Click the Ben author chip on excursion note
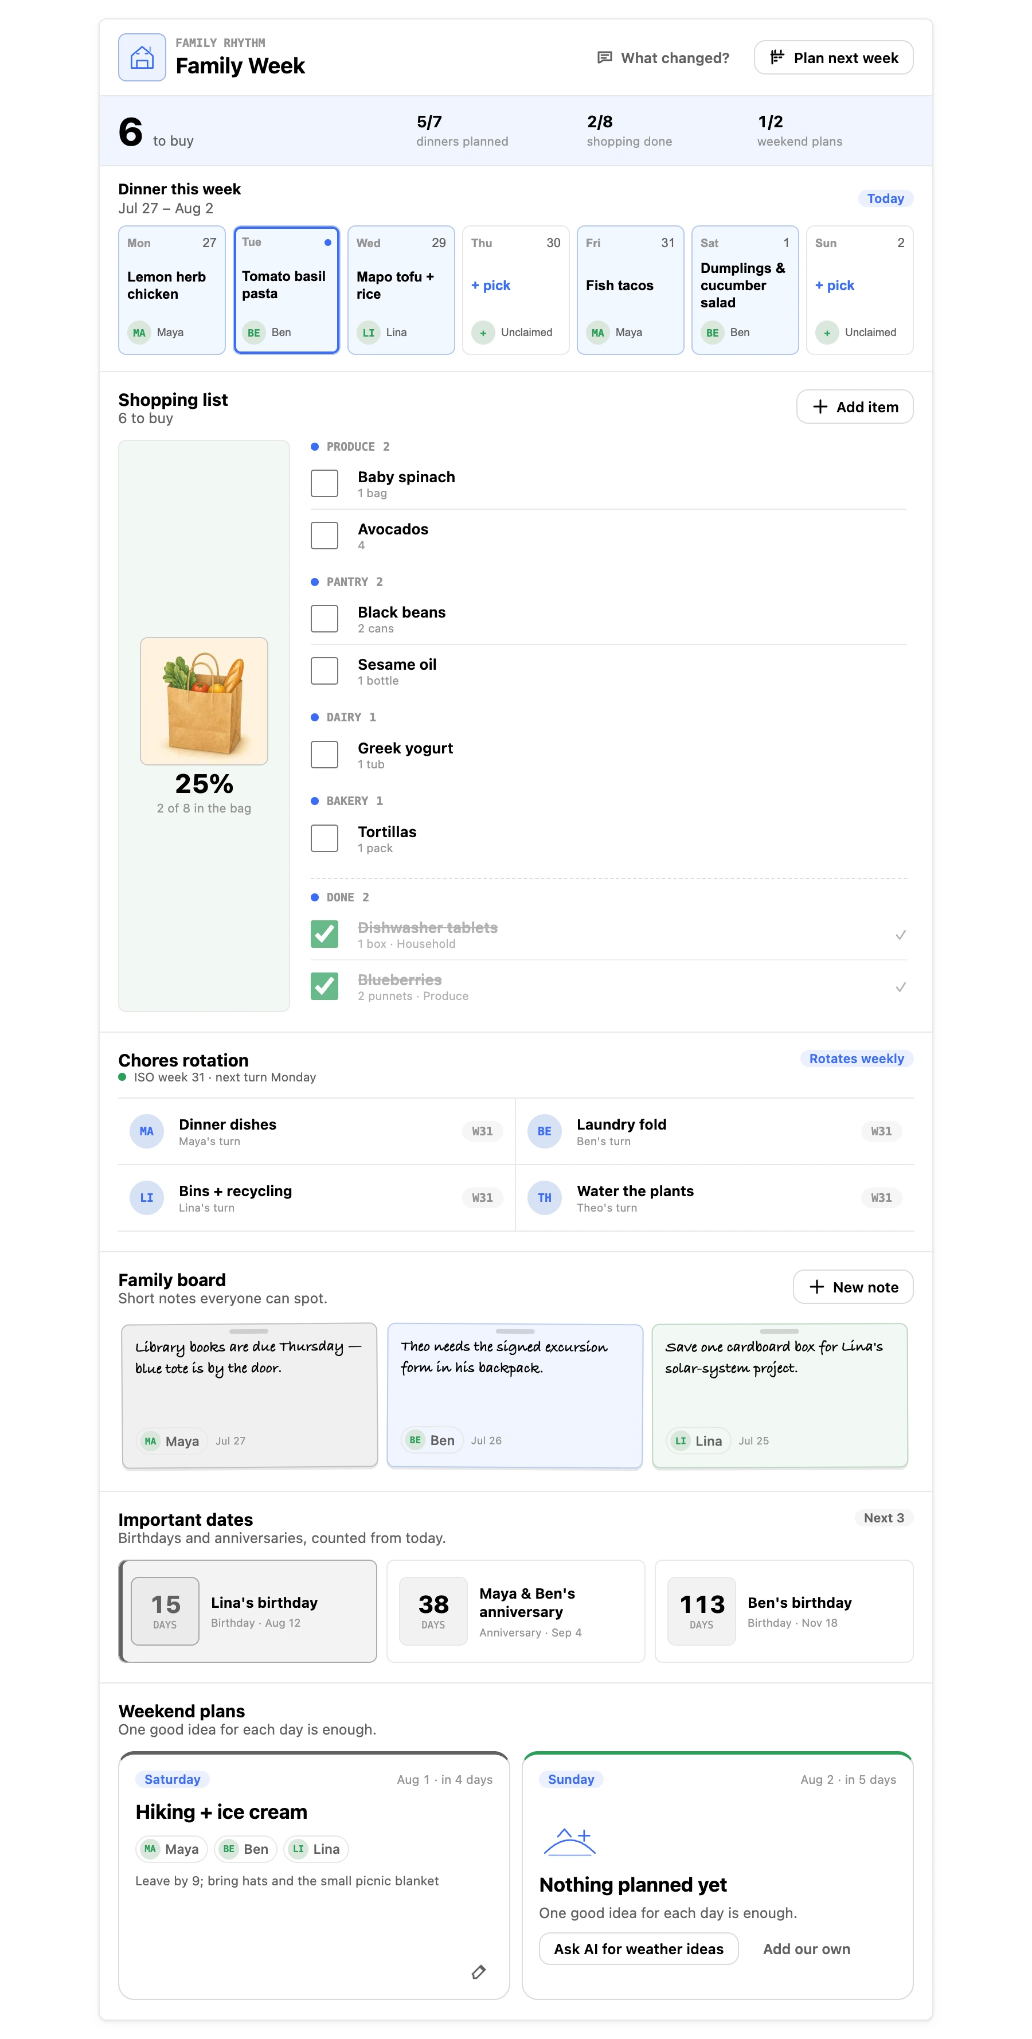 pos(432,1440)
